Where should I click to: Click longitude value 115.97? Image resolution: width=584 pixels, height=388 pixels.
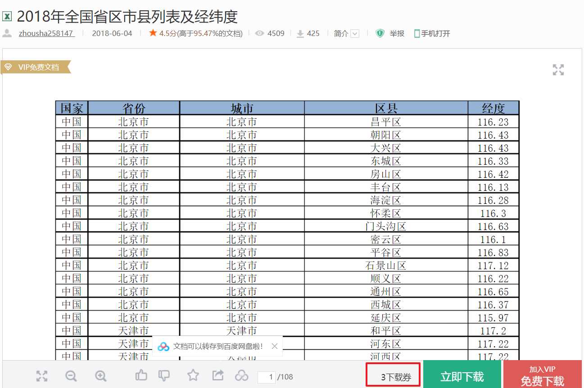[493, 318]
